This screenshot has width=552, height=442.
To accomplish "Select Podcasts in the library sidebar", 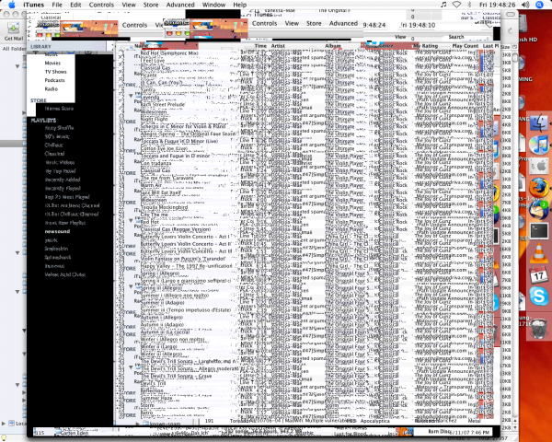I will click(57, 80).
